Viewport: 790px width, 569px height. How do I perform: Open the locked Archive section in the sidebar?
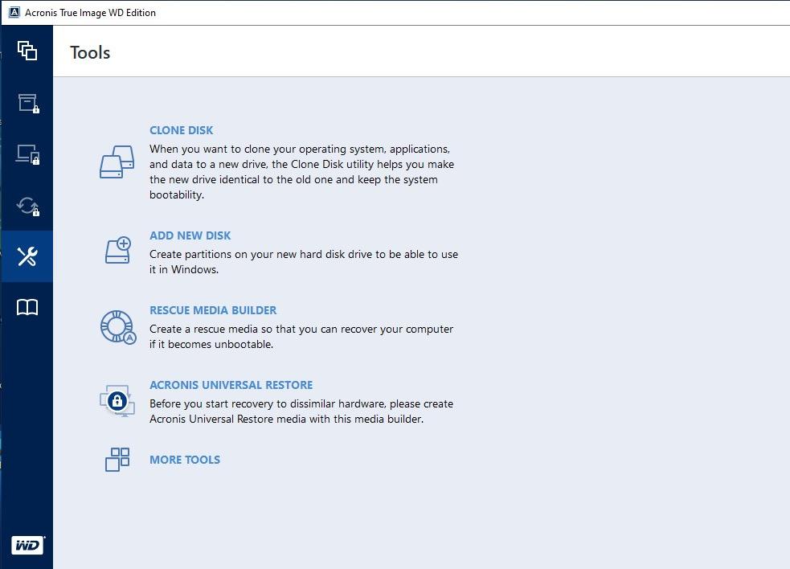tap(28, 103)
